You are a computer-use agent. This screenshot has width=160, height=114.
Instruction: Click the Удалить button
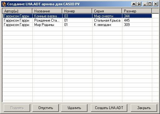pos(74,108)
